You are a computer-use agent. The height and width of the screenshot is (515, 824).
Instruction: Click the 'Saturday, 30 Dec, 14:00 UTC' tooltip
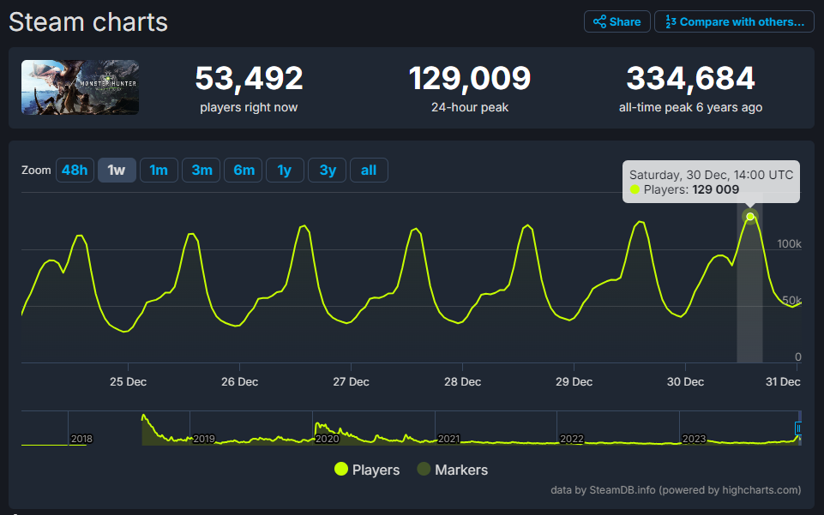pyautogui.click(x=711, y=181)
